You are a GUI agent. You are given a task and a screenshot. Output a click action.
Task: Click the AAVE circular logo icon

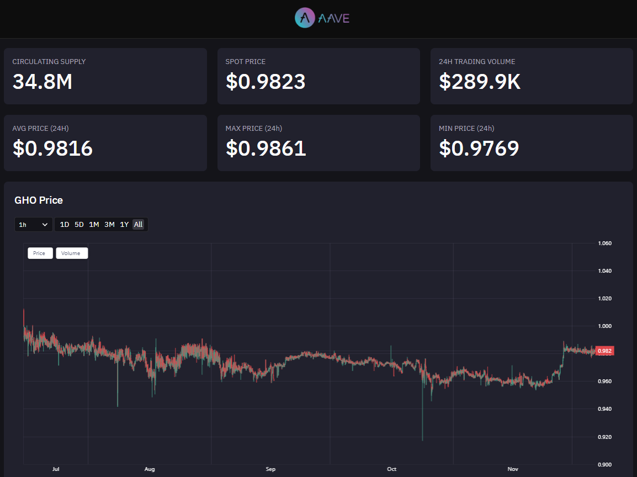point(305,18)
